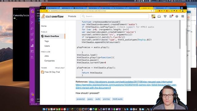This screenshot has height=111, width=197.
Task: Open VS Code Search icon
Action: 32,17
